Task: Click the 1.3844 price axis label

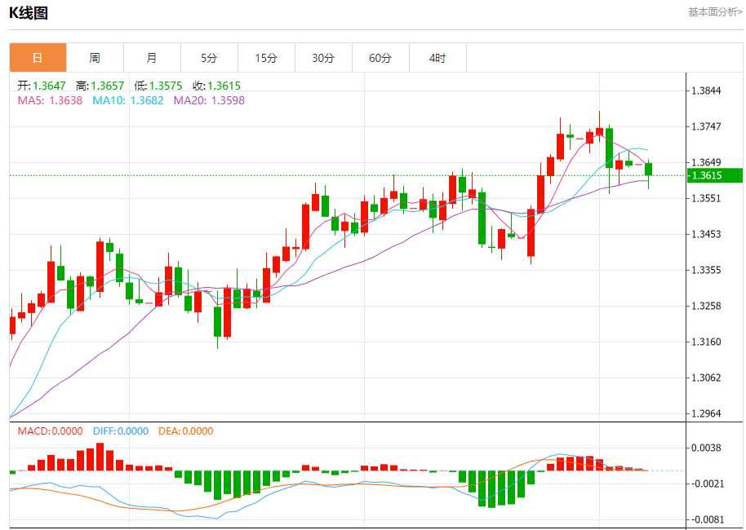Action: [x=706, y=91]
